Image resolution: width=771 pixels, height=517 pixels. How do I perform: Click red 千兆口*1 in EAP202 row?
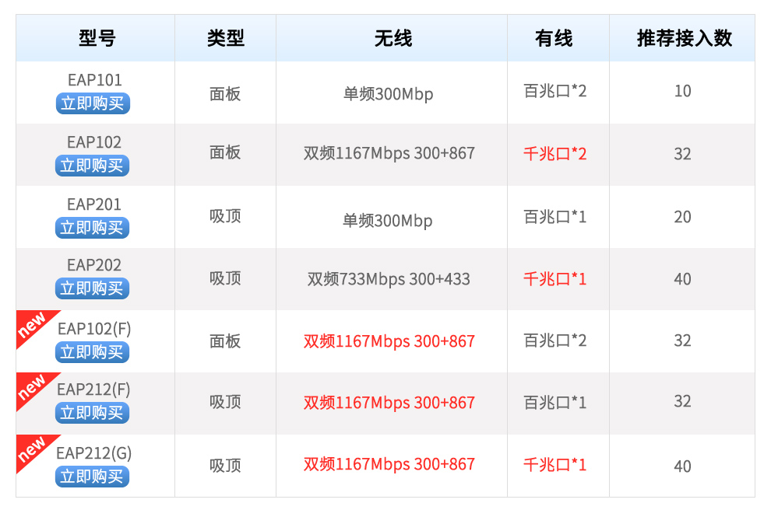554,279
